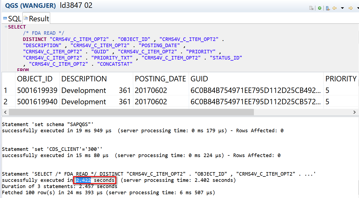The image size is (359, 198).
Task: Select the Result tab
Action: pyautogui.click(x=36, y=19)
